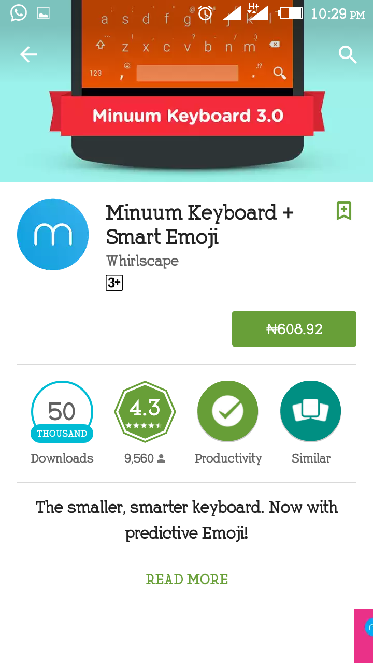Screen dimensions: 373x663
Task: Tap the Minuum Keyboard 3.0 banner image
Action: click(x=187, y=91)
